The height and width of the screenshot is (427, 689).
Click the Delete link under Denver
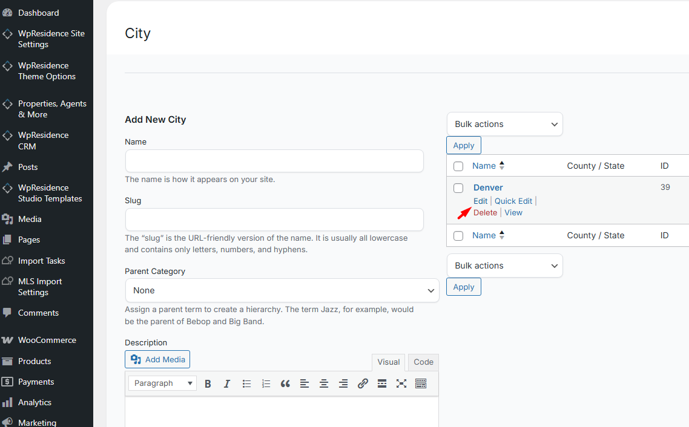(485, 213)
